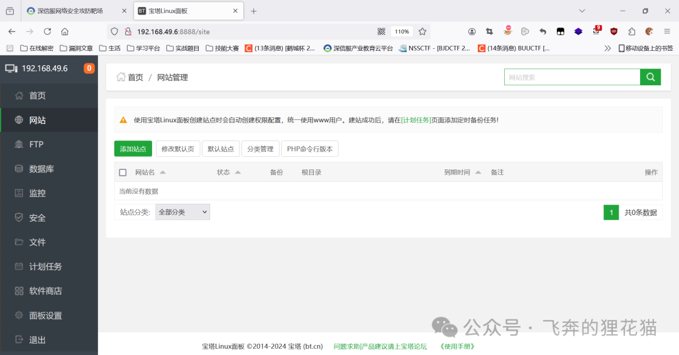The width and height of the screenshot is (679, 355).
Task: Sort by 到期时间 column arrow
Action: pyautogui.click(x=478, y=172)
